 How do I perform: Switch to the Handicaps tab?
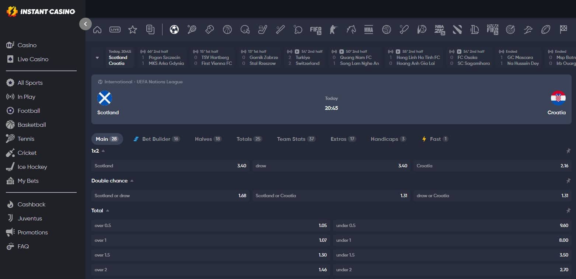click(x=388, y=139)
